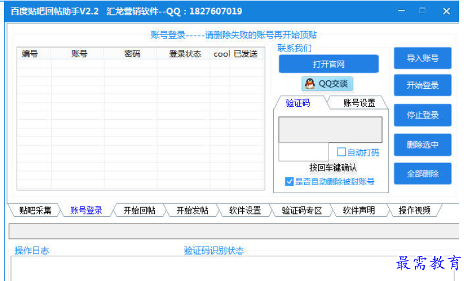Open the 操作视频 tab
466x281 pixels.
tap(415, 210)
